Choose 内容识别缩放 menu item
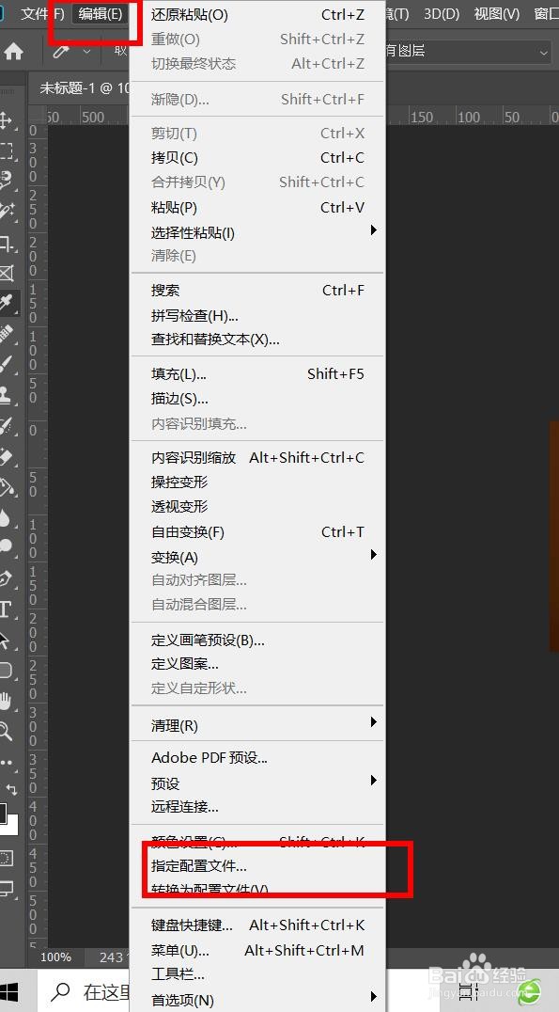559x1012 pixels. coord(258,458)
